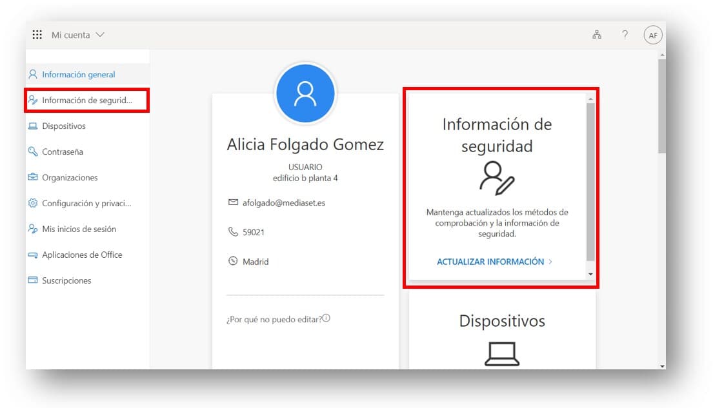Screen dimensions: 713x408
Task: Open the AF account avatar menu
Action: 653,35
